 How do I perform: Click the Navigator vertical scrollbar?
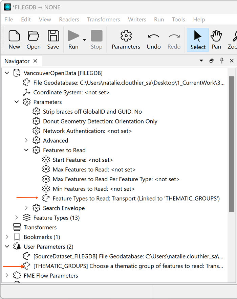[232, 144]
